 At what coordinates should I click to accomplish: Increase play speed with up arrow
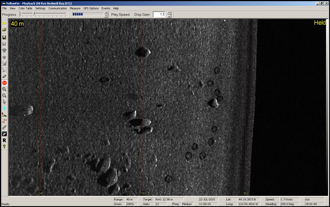tap(106, 13)
